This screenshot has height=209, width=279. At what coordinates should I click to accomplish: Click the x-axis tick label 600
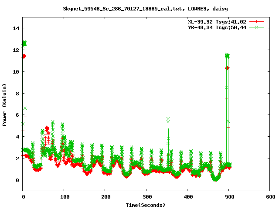[x=271, y=197]
